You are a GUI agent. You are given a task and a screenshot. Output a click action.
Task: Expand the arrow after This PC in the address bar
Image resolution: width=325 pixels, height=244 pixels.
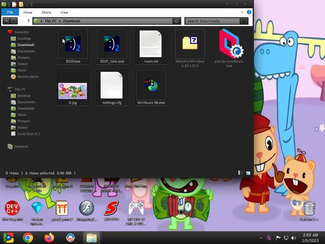pos(60,21)
